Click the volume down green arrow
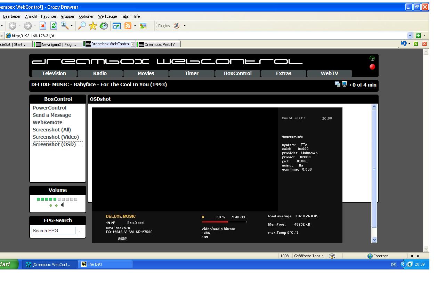The height and width of the screenshot is (299, 445). click(x=51, y=205)
